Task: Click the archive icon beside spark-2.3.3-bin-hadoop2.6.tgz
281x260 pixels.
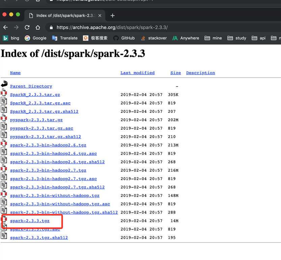Action: 4,143
